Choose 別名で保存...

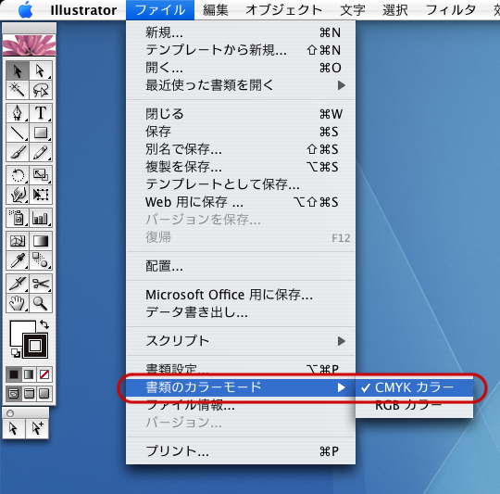point(241,149)
